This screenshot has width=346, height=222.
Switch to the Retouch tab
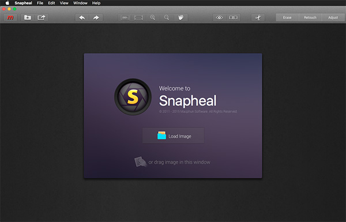pos(310,17)
